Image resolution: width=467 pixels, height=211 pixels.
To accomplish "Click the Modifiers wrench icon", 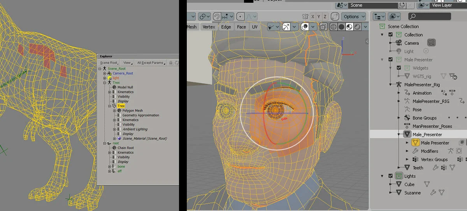I will pos(415,151).
